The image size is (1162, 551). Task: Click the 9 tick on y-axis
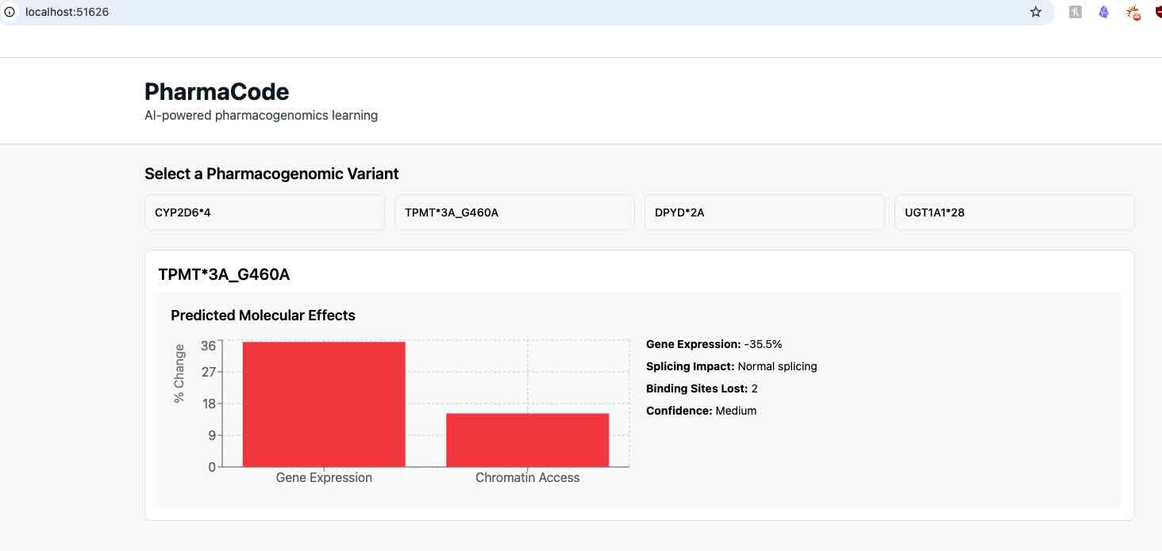pos(211,435)
